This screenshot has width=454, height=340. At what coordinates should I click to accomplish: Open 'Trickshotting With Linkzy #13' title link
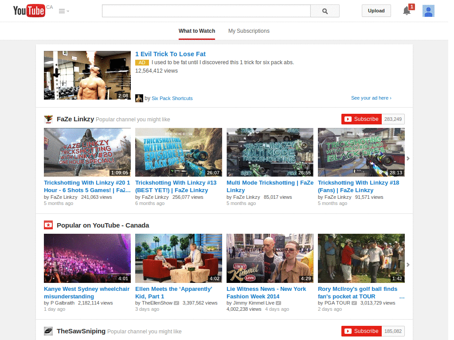click(x=176, y=186)
